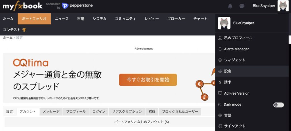291x131 pixels.
Task: Open 私のプロフィール menu entry
Action: point(252,38)
